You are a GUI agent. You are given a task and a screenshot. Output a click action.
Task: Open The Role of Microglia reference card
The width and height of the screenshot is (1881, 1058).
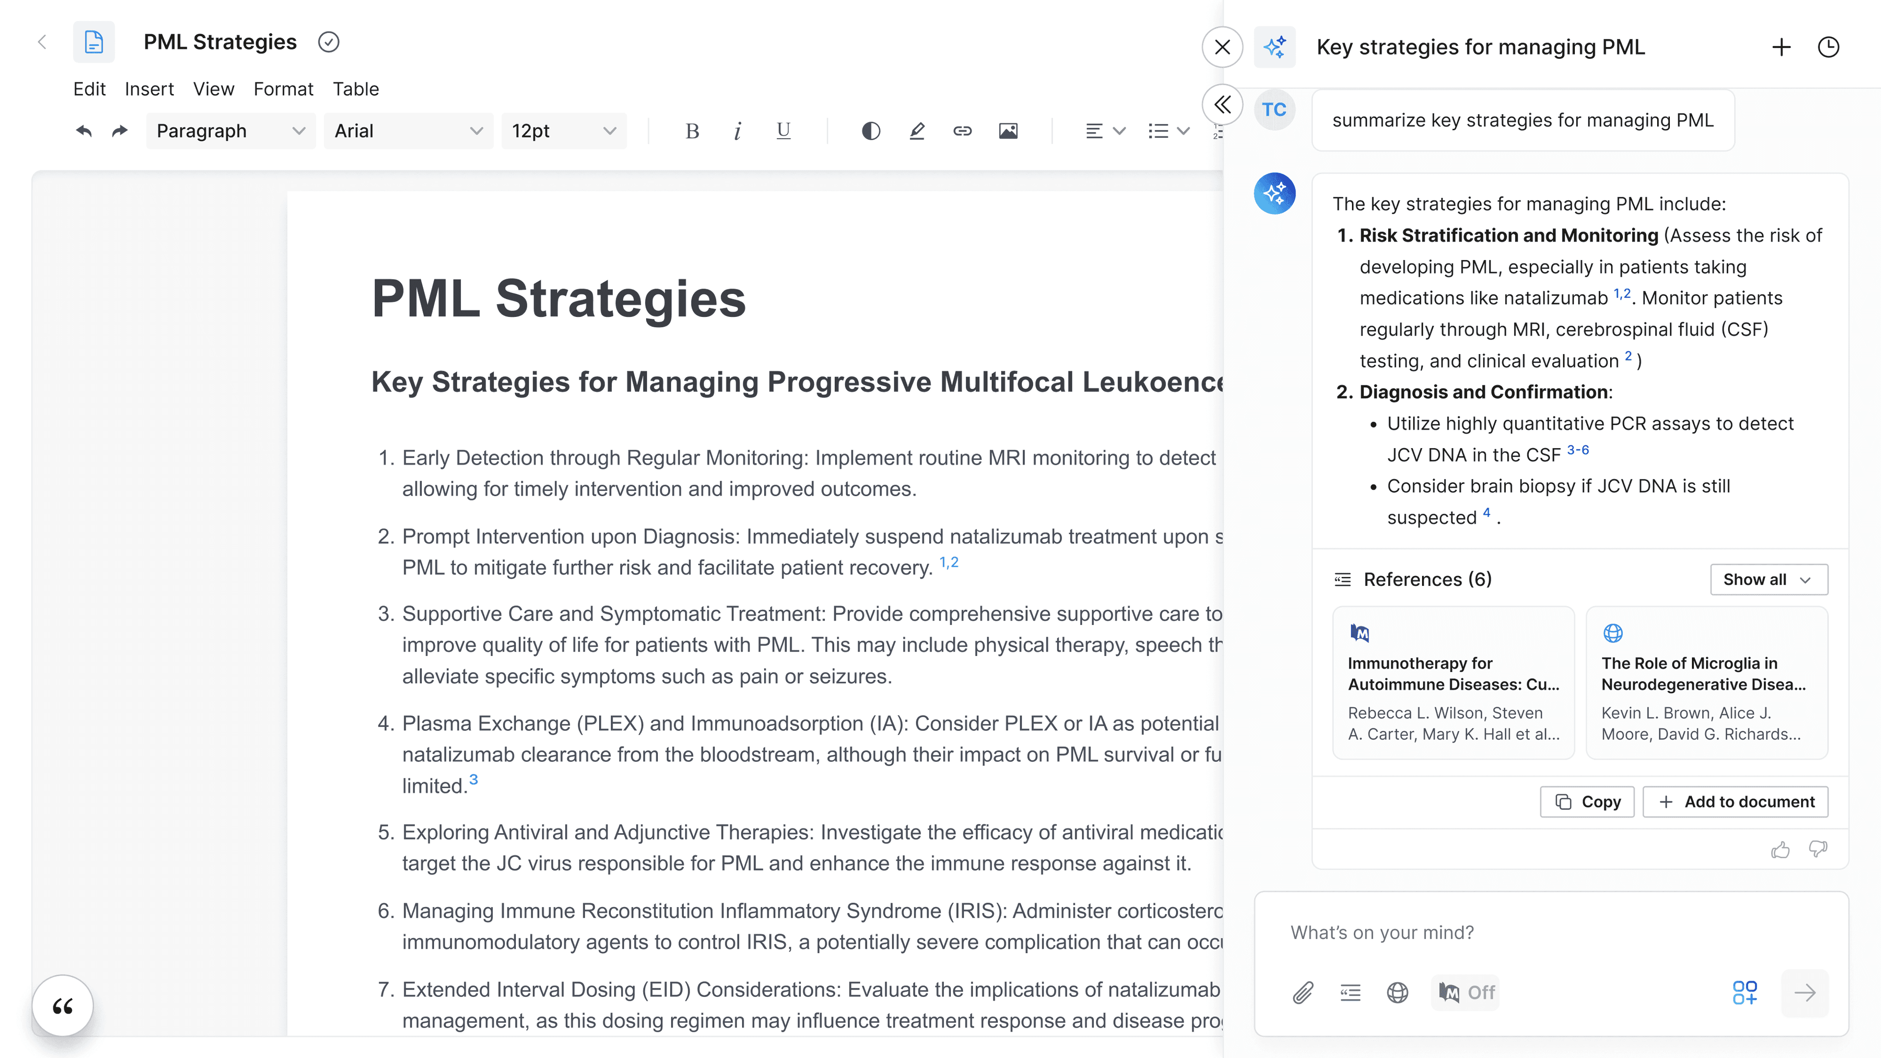(x=1707, y=683)
